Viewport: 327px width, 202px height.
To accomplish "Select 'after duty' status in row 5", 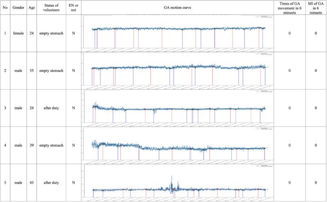I will 51,183.
